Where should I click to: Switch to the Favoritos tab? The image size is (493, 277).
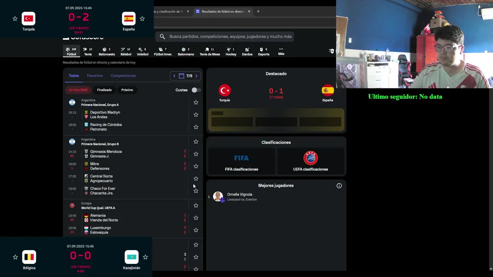(95, 76)
